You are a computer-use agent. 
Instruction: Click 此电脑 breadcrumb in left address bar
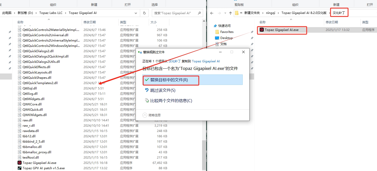point(7,13)
